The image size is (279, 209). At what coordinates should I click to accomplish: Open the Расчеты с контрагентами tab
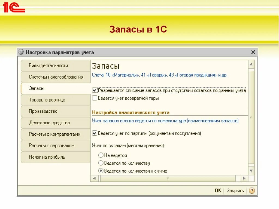56,134
